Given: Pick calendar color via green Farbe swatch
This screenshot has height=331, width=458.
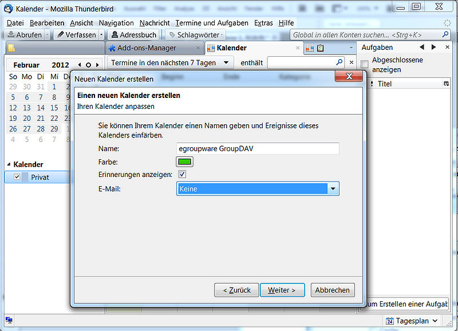Looking at the screenshot, I should [x=184, y=162].
